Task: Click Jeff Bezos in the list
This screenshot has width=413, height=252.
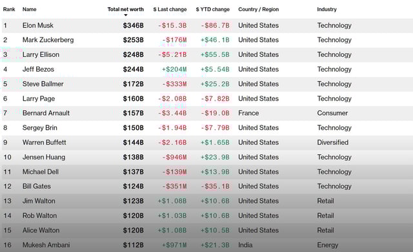Action: pos(38,69)
